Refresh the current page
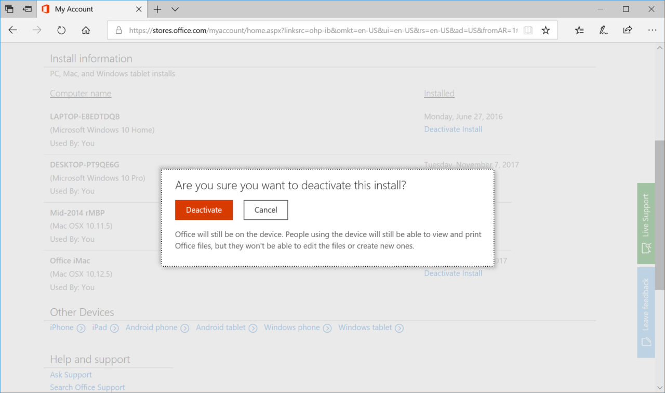665x393 pixels. pyautogui.click(x=61, y=30)
